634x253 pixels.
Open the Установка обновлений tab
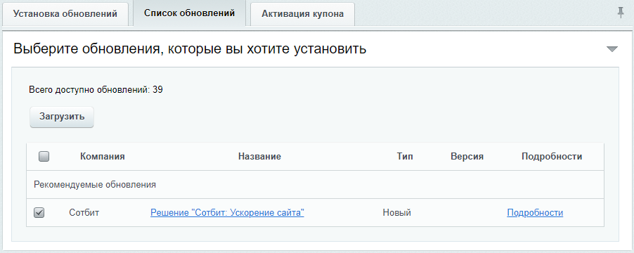click(65, 14)
